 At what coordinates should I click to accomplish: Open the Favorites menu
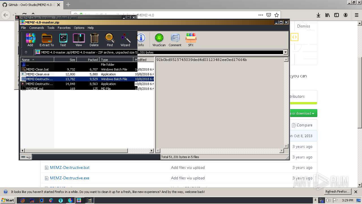point(64,28)
